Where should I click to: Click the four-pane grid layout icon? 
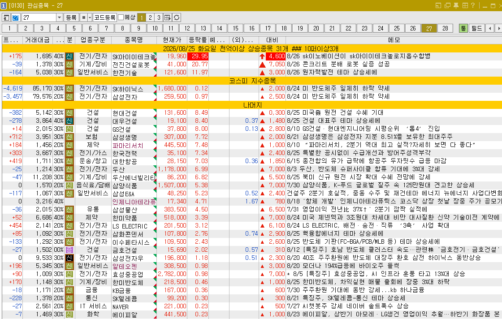pyautogui.click(x=465, y=5)
